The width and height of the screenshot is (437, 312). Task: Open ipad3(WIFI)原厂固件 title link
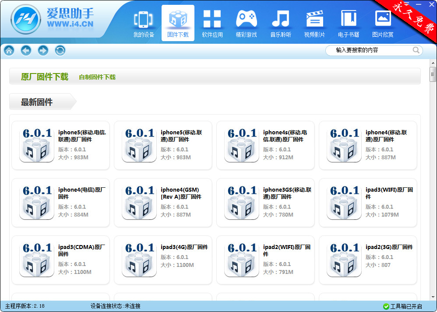click(x=389, y=193)
